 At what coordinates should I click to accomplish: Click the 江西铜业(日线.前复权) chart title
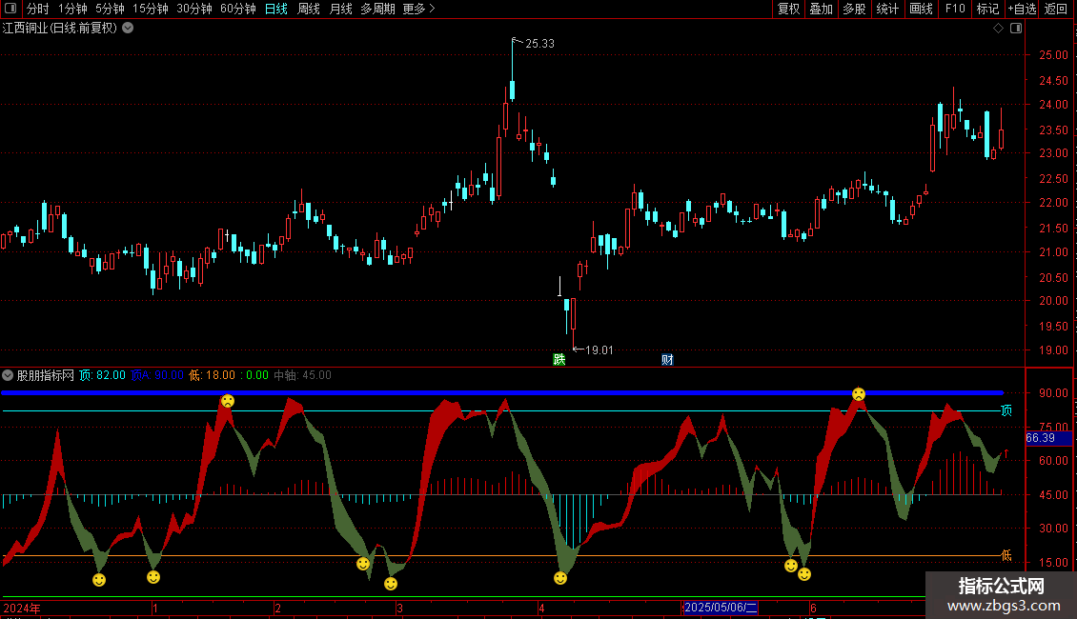[60, 29]
